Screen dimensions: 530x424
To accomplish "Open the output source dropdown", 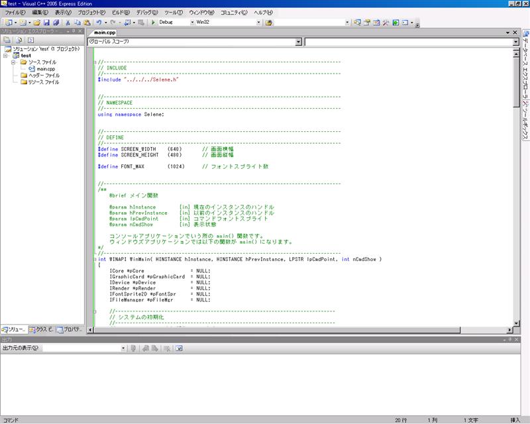I will pos(123,348).
